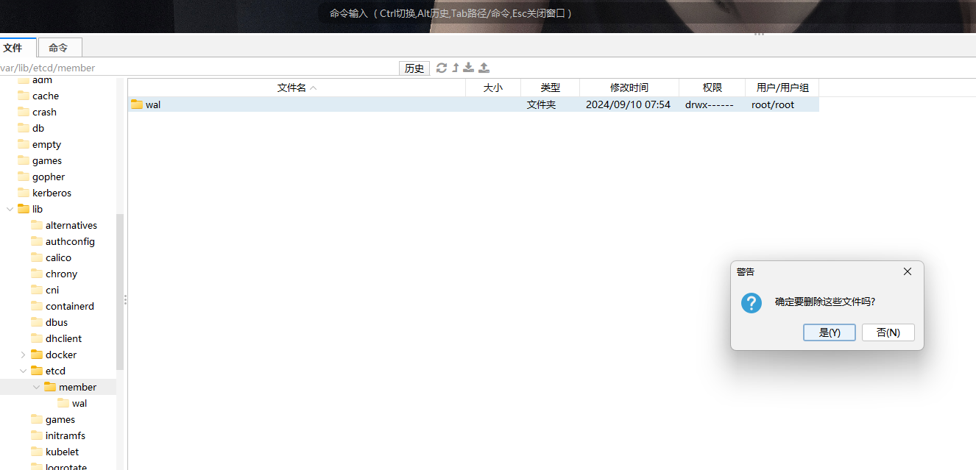Viewport: 976px width, 470px height.
Task: Select the empty folder in tree
Action: point(46,144)
